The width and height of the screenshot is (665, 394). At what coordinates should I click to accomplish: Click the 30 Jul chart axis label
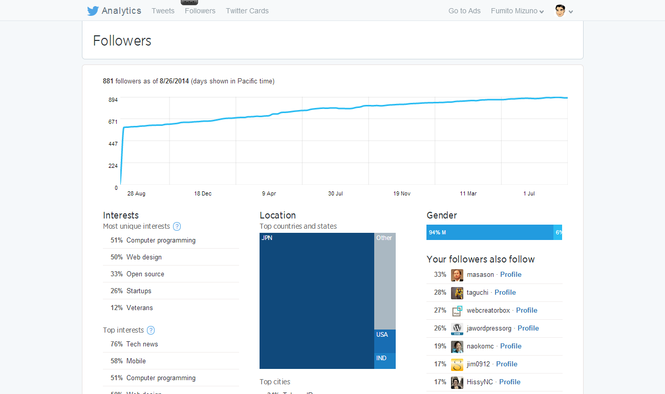[x=335, y=194]
